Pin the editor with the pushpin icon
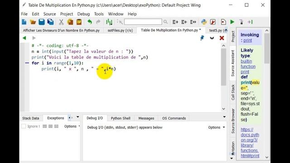 (202, 38)
